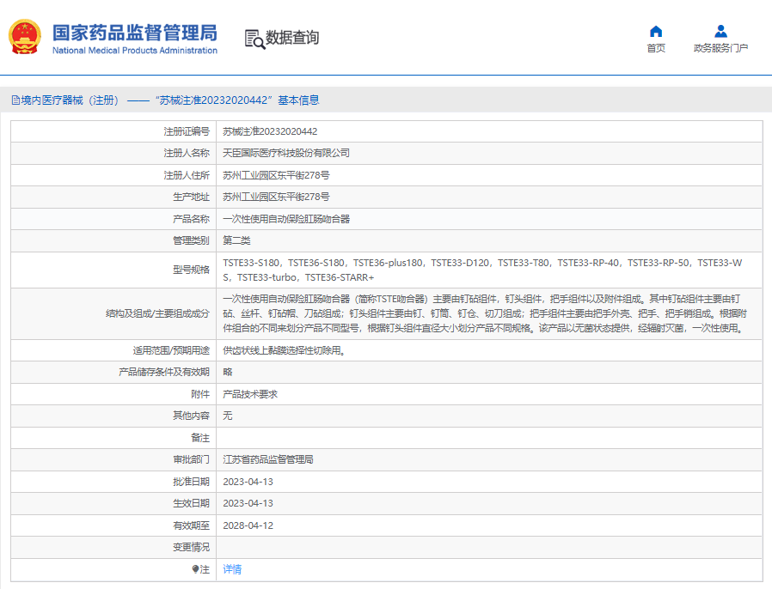Click approval department 江苏省药品监督管理局
Viewport: 772px width, 589px height.
268,459
